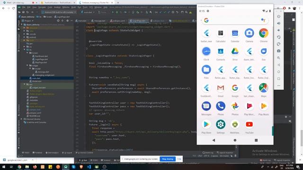
Task: Open the Event Log button
Action: (208, 153)
